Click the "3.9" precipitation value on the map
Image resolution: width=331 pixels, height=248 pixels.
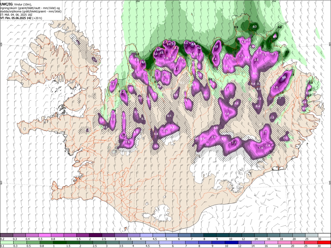point(159,50)
